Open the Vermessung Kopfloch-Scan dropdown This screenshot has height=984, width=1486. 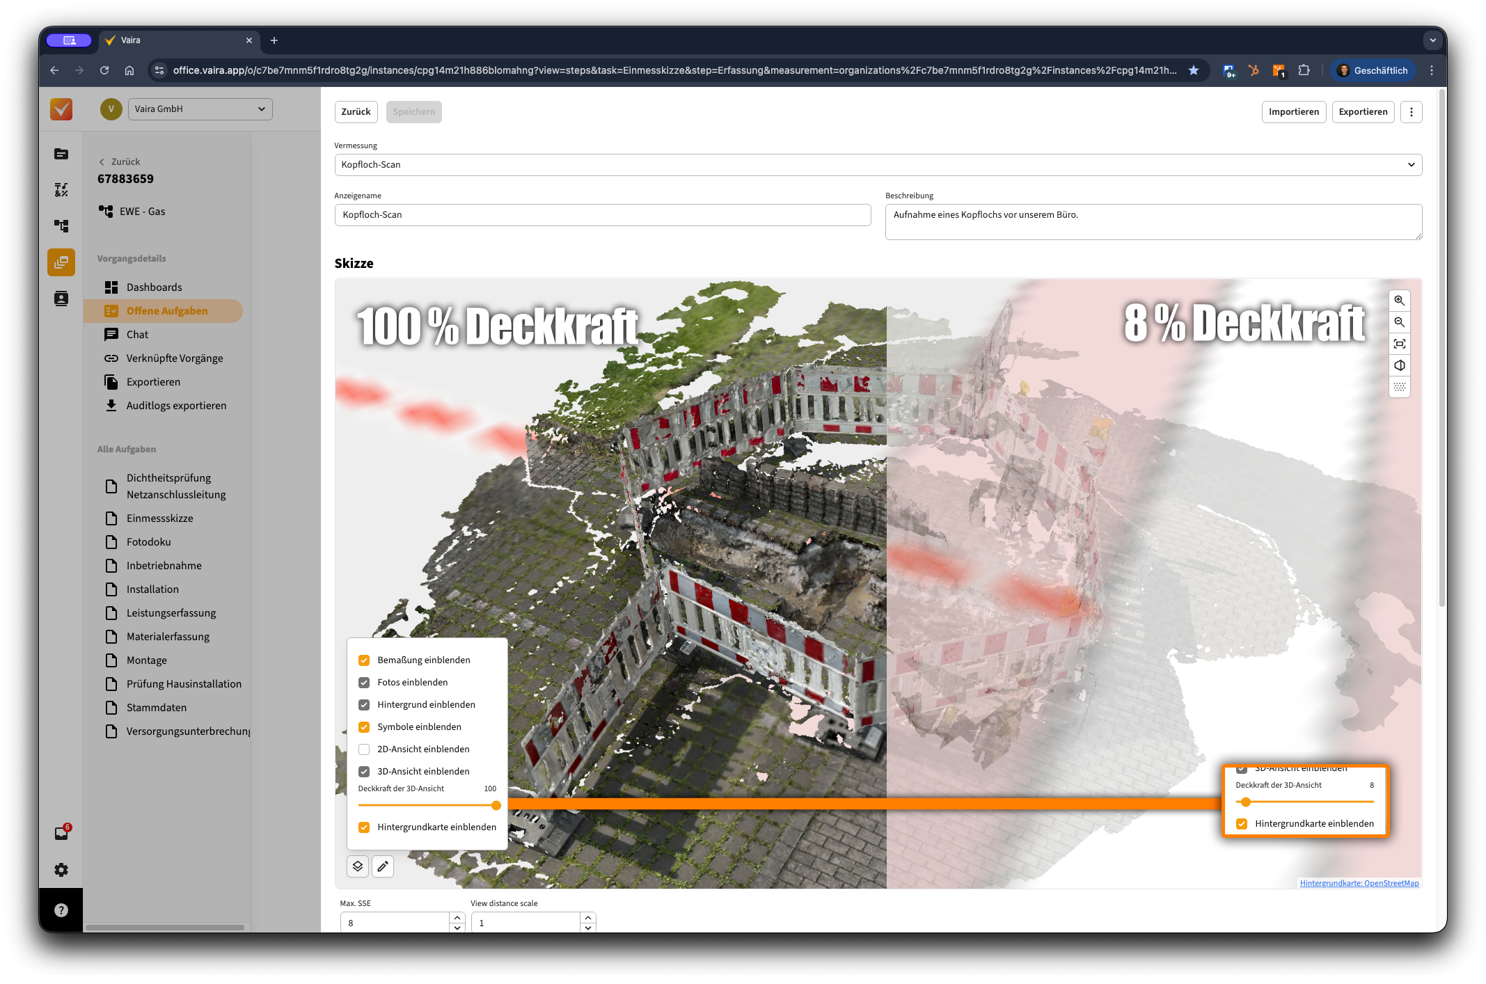878,165
